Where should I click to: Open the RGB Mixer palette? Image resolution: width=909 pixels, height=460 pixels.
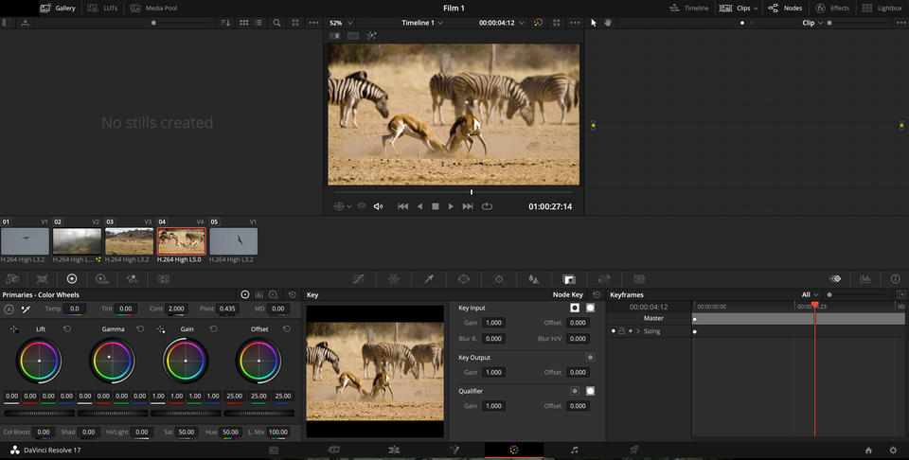pyautogui.click(x=133, y=279)
